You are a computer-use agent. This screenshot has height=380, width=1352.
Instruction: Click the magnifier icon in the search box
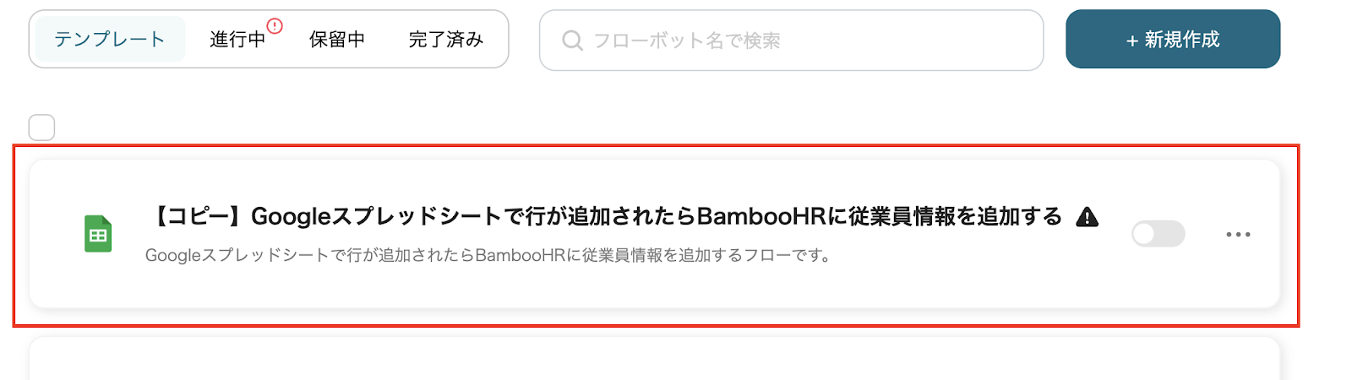point(572,40)
